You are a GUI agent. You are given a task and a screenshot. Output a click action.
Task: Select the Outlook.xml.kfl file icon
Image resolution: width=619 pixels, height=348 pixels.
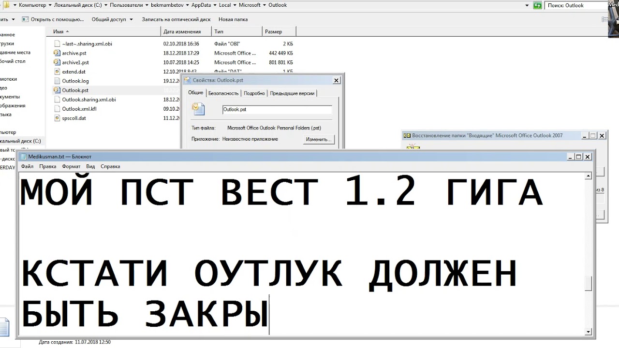tap(57, 109)
